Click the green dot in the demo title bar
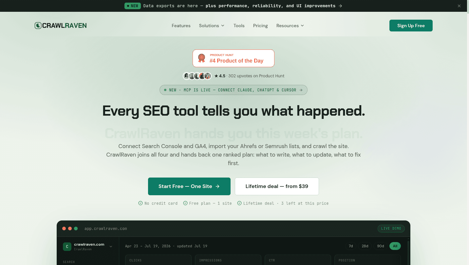The width and height of the screenshot is (469, 265). tap(76, 229)
